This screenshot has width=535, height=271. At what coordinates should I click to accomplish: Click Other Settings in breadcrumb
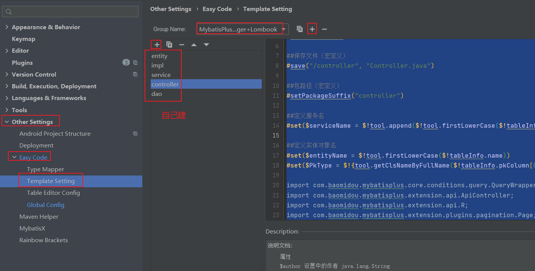(171, 9)
